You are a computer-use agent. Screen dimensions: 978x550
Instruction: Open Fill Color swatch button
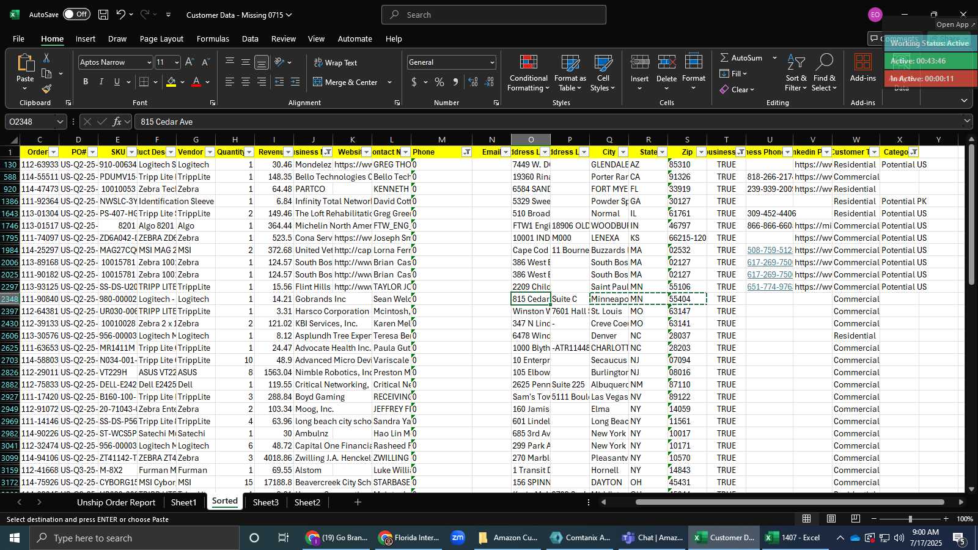[171, 82]
